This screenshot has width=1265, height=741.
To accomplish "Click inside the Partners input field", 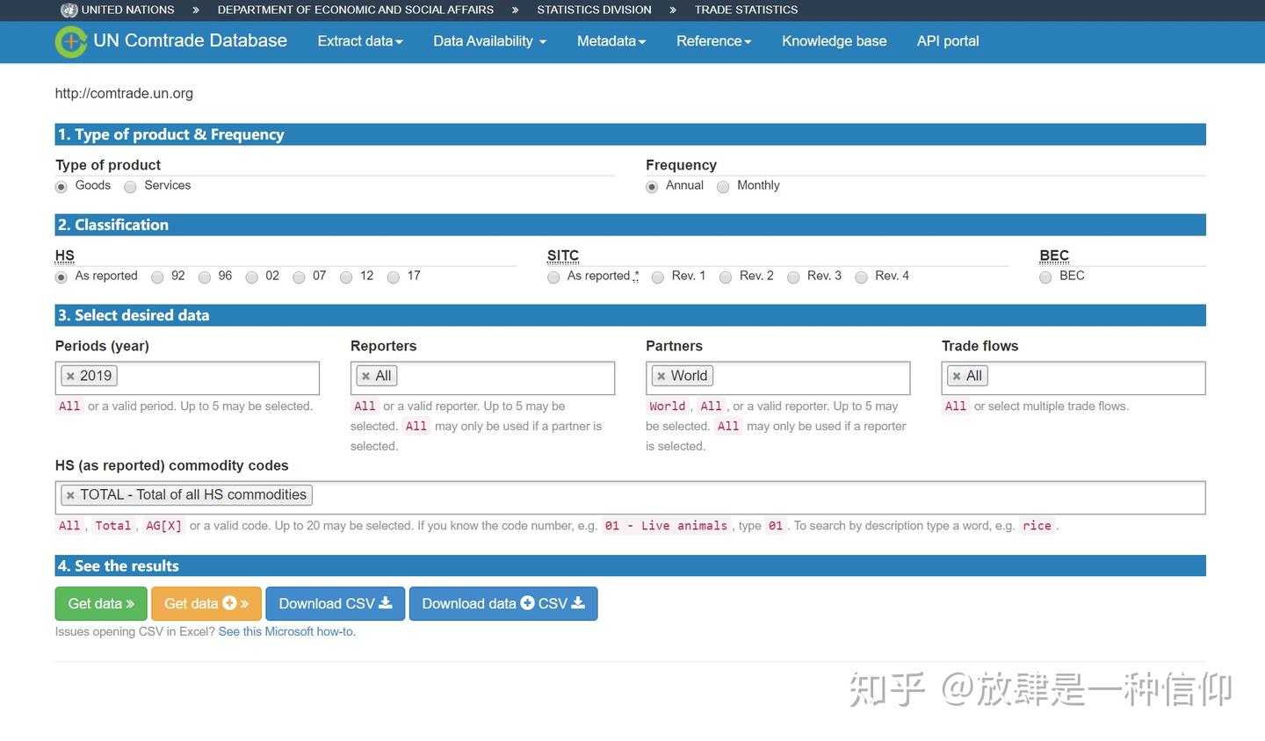I will [x=778, y=378].
